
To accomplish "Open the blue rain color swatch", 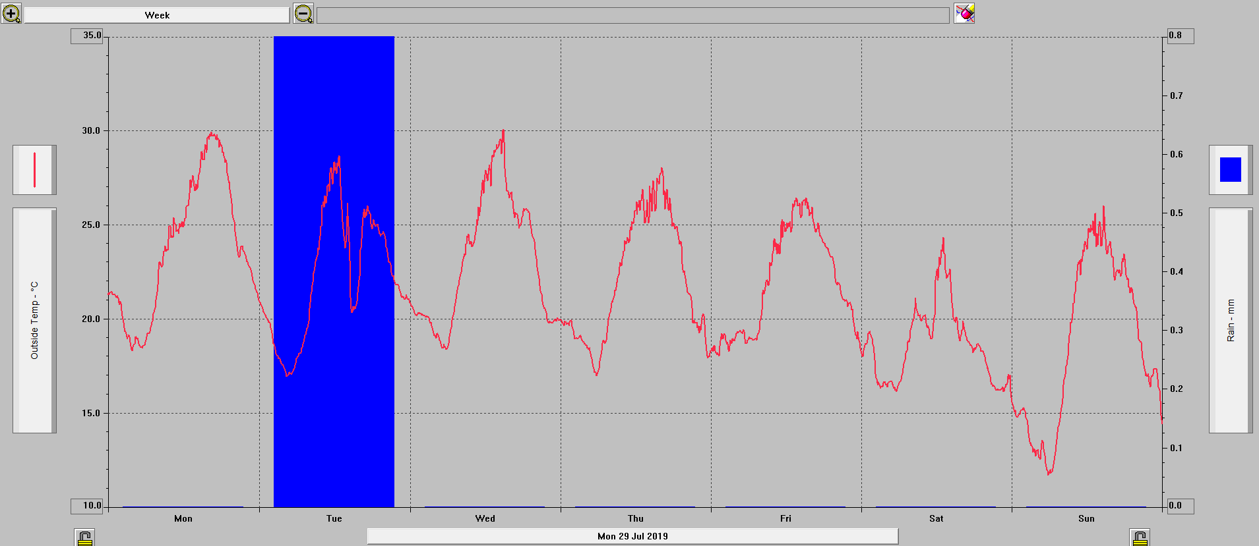I will 1230,170.
